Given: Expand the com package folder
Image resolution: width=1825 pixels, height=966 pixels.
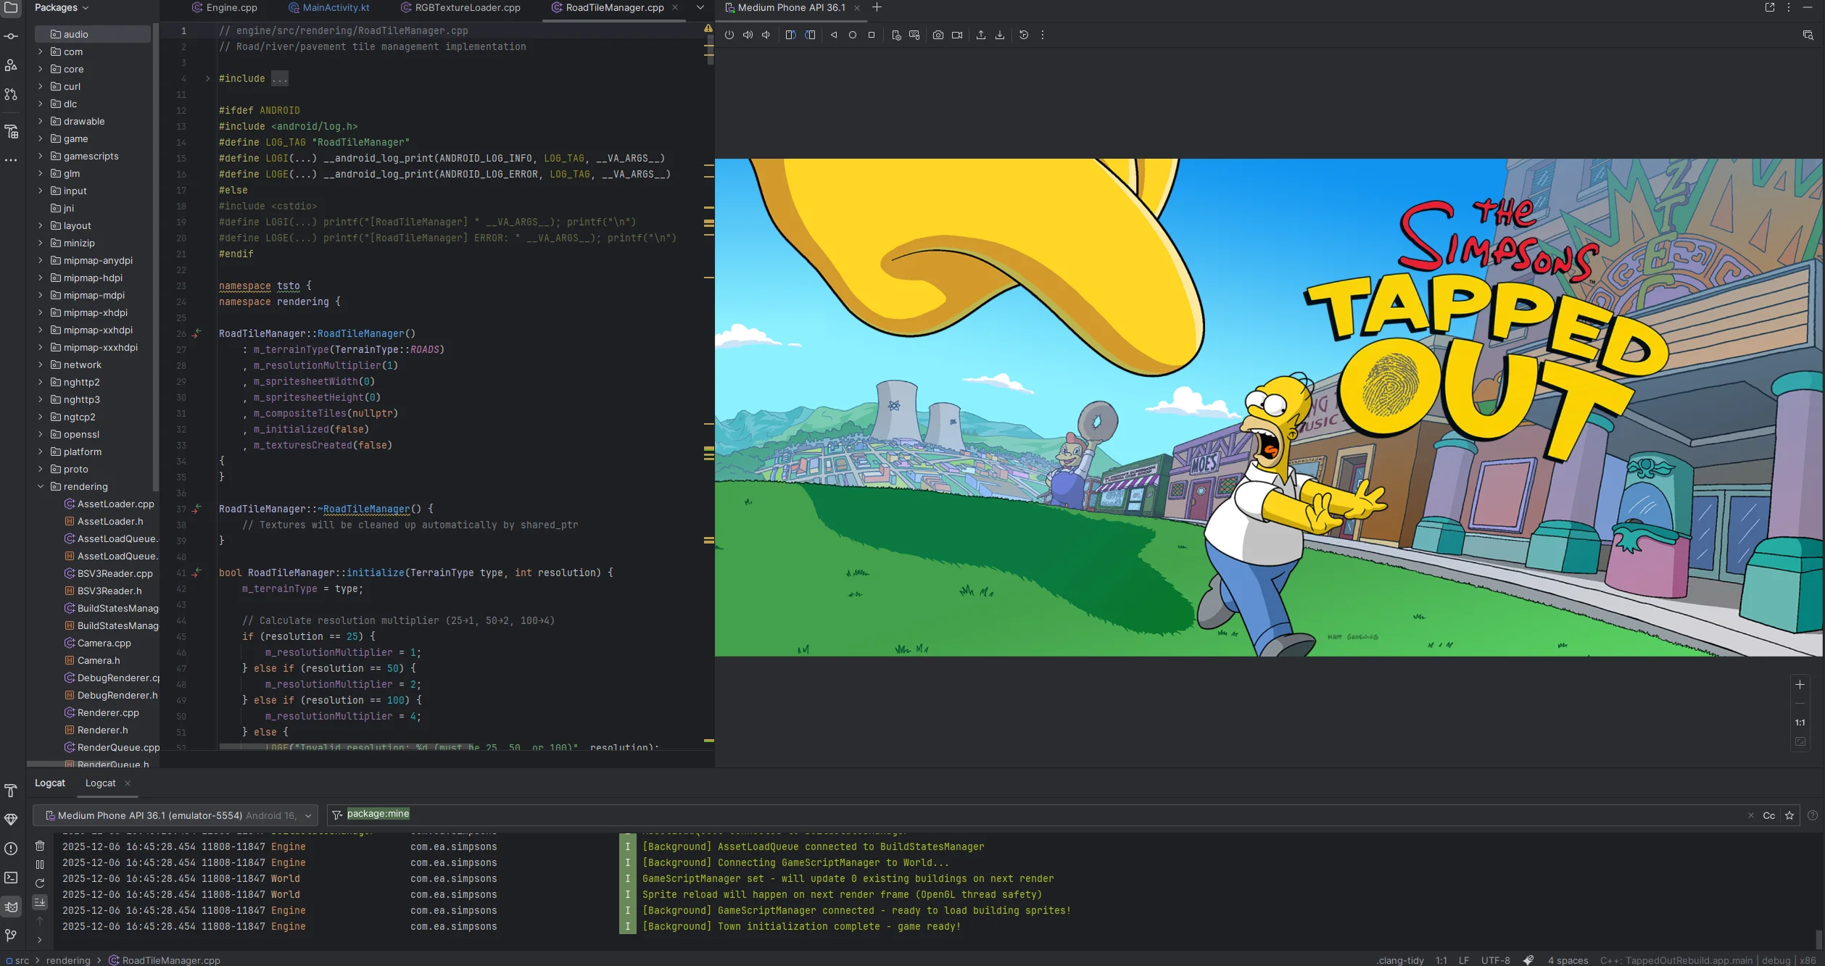Looking at the screenshot, I should point(41,51).
